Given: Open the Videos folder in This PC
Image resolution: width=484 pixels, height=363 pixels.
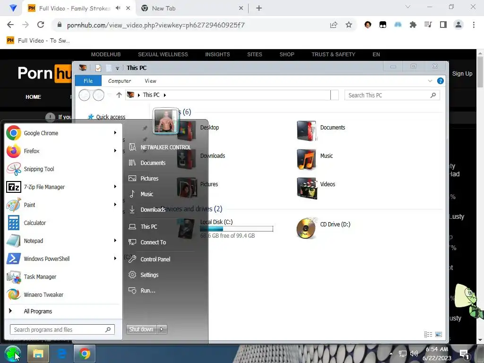Looking at the screenshot, I should coord(316,187).
